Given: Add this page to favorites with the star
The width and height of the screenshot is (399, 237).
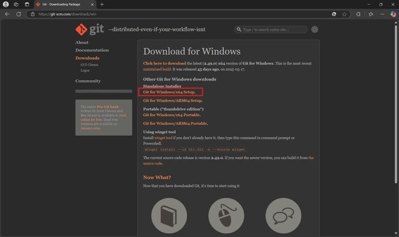Looking at the screenshot, I should pos(345,14).
